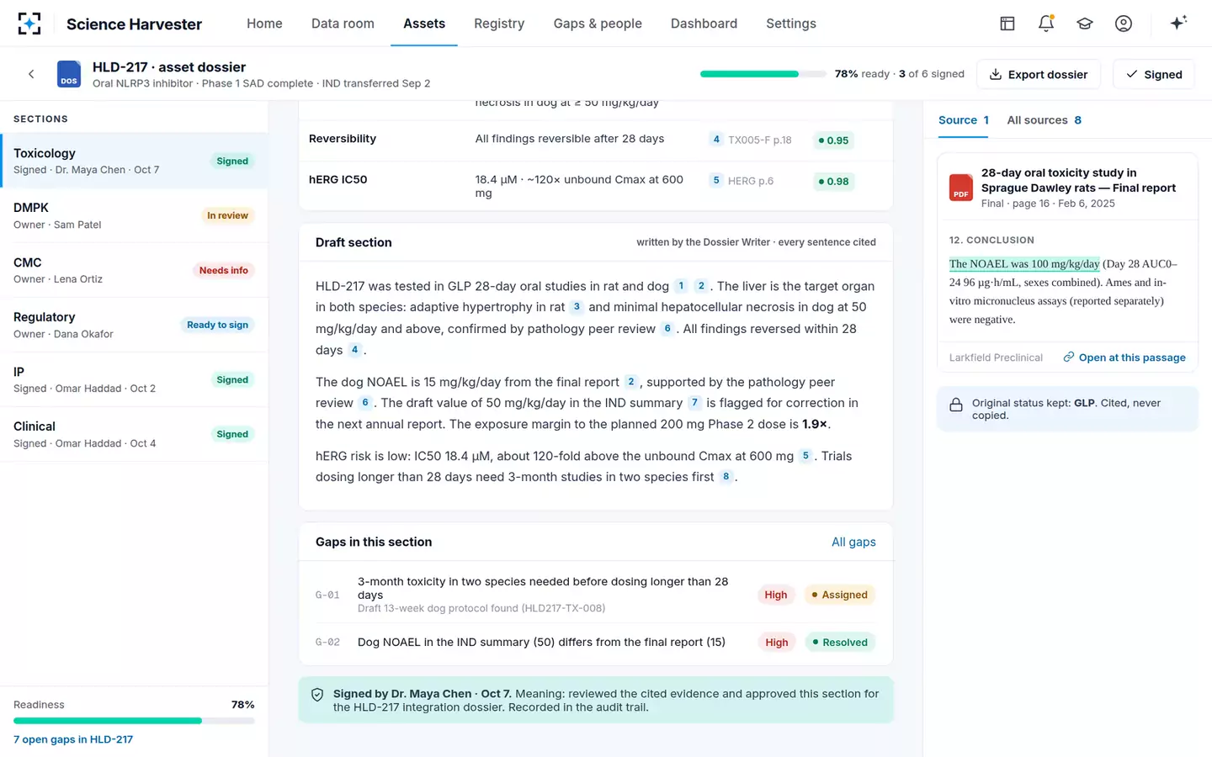
Task: Click the graduation cap learning icon
Action: (x=1085, y=24)
